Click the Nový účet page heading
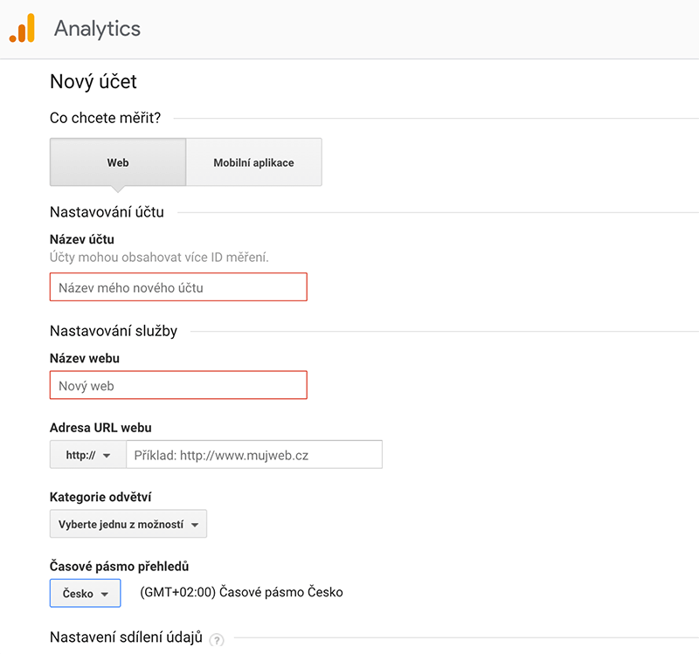 93,82
